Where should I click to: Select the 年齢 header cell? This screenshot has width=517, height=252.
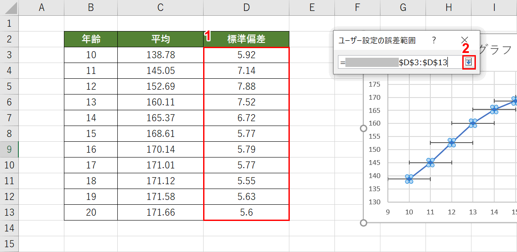tap(90, 39)
